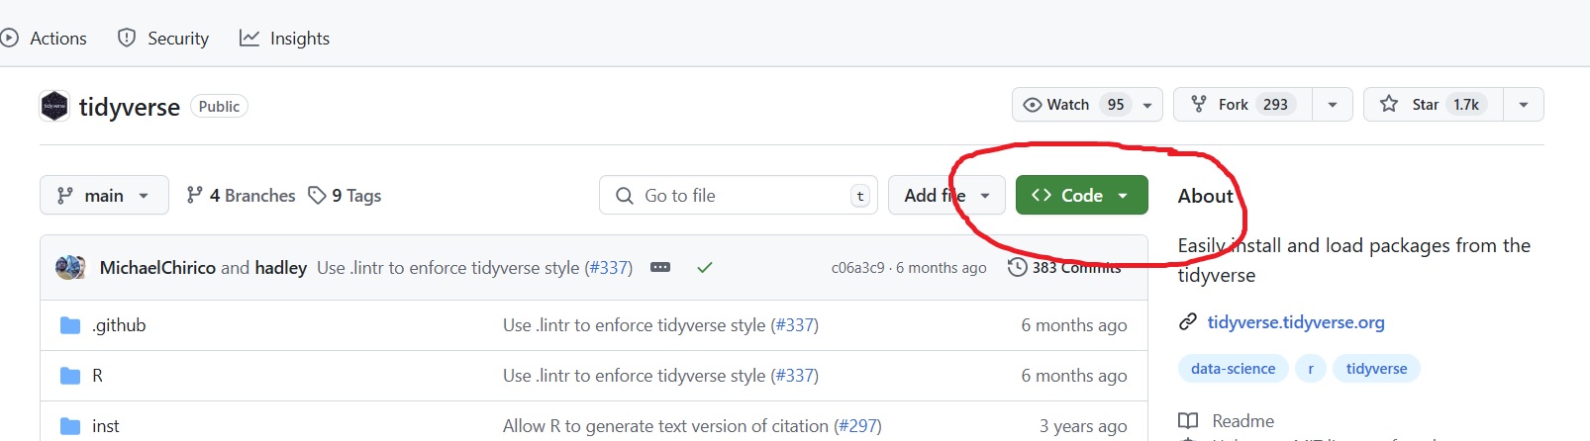View the 383 Commits history
The image size is (1590, 441).
coord(1065,268)
